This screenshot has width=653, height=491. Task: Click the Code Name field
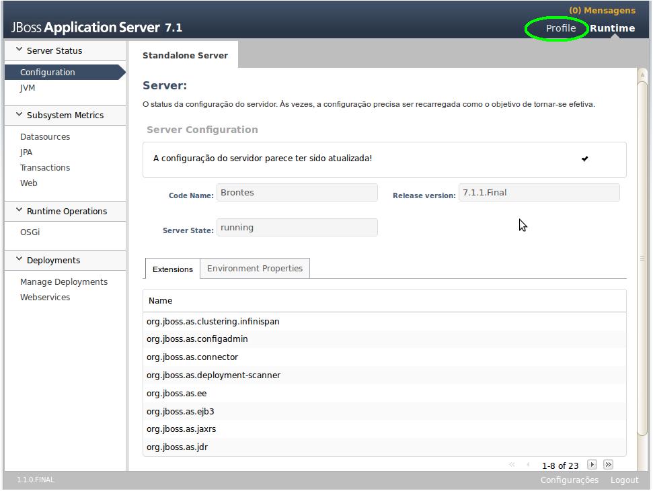297,193
